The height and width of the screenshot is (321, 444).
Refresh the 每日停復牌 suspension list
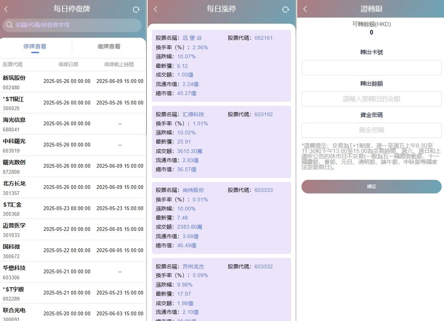coord(136,10)
